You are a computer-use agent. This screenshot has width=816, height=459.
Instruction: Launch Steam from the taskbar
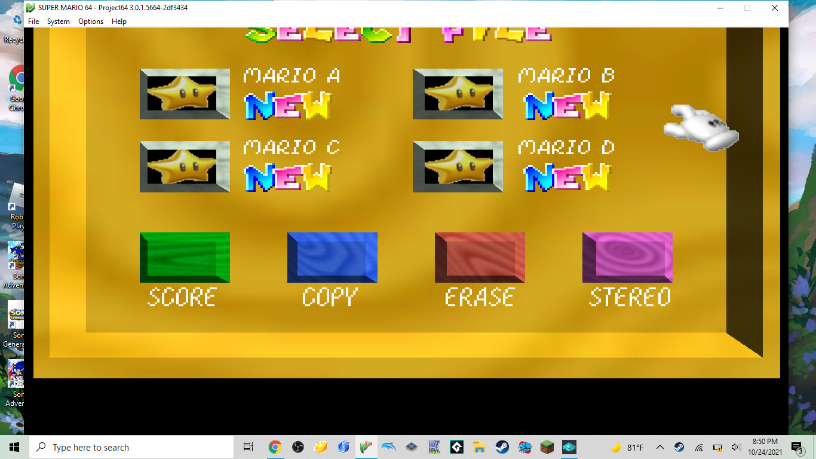point(502,446)
